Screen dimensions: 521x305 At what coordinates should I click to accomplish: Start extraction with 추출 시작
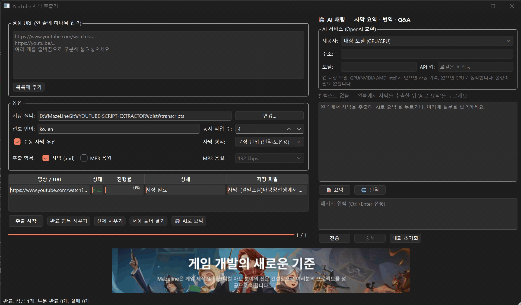tap(26, 221)
